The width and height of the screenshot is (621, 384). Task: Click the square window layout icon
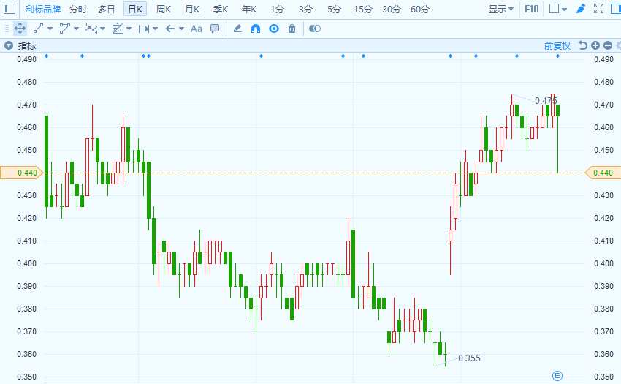click(x=554, y=9)
